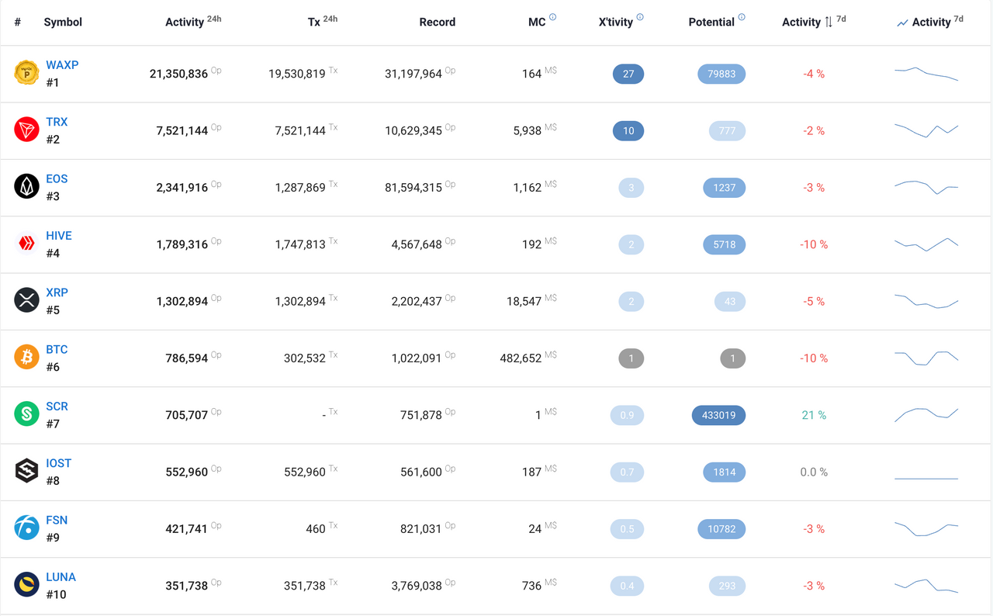Screen dimensions: 993x616
Task: Click HIVE Potential badge 5718
Action: [x=725, y=244]
